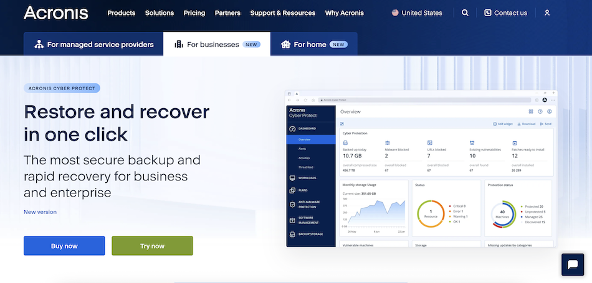Open the Products menu
This screenshot has height=283, width=592.
point(121,13)
